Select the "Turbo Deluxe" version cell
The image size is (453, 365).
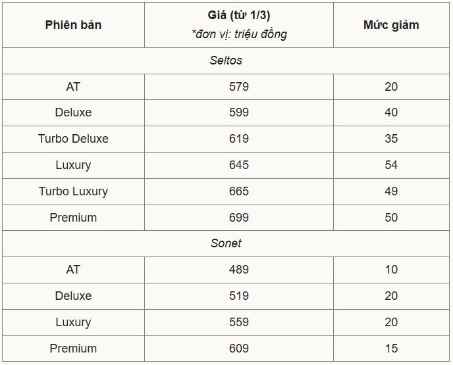(73, 139)
